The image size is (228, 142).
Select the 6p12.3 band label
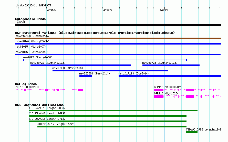pos(20,22)
